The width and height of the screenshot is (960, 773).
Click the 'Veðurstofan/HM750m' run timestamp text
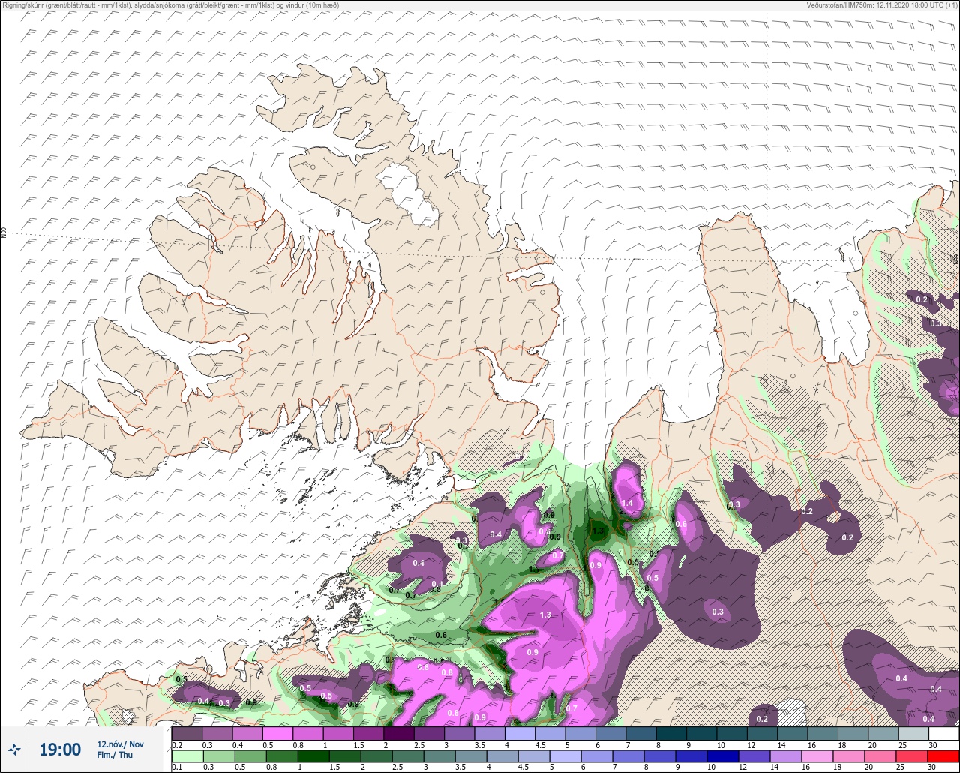883,5
